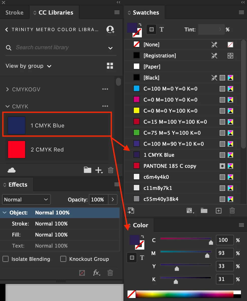Click Swatches panel scrollbar
The height and width of the screenshot is (301, 247).
pos(243,94)
